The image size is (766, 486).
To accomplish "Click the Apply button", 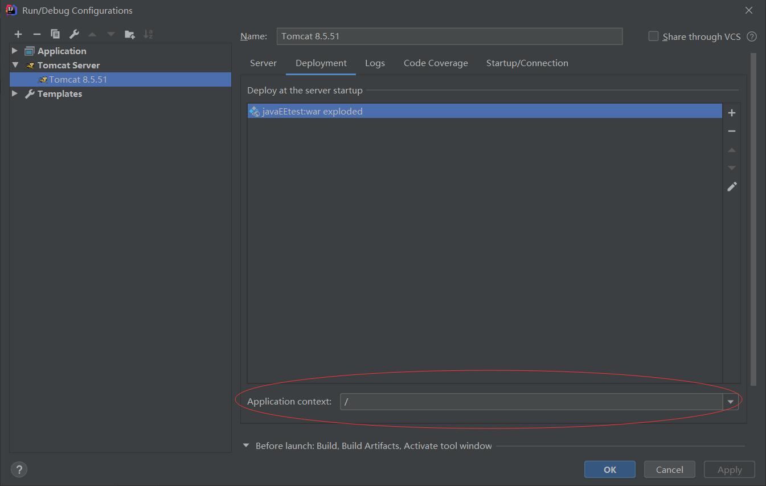I will (x=730, y=469).
